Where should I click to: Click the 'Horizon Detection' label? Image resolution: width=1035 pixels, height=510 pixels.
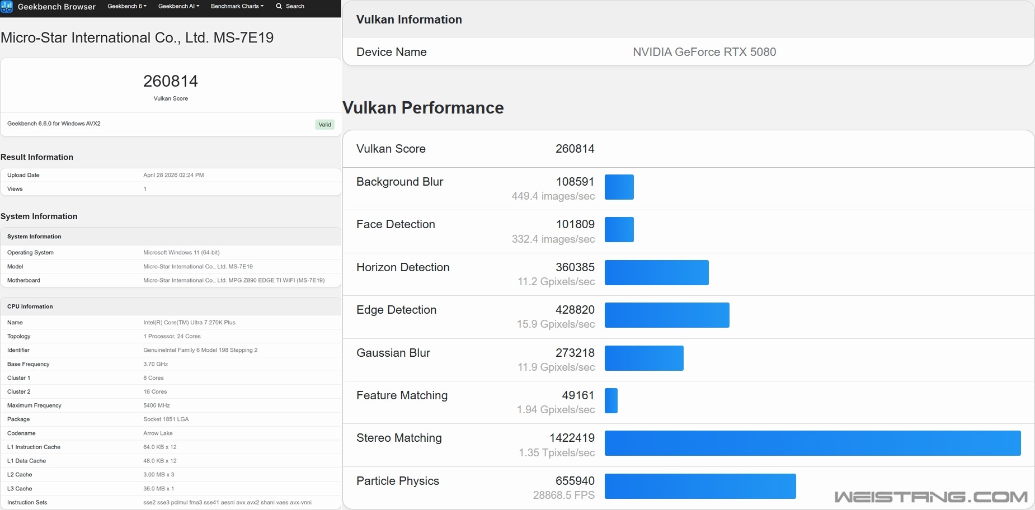[x=403, y=267]
